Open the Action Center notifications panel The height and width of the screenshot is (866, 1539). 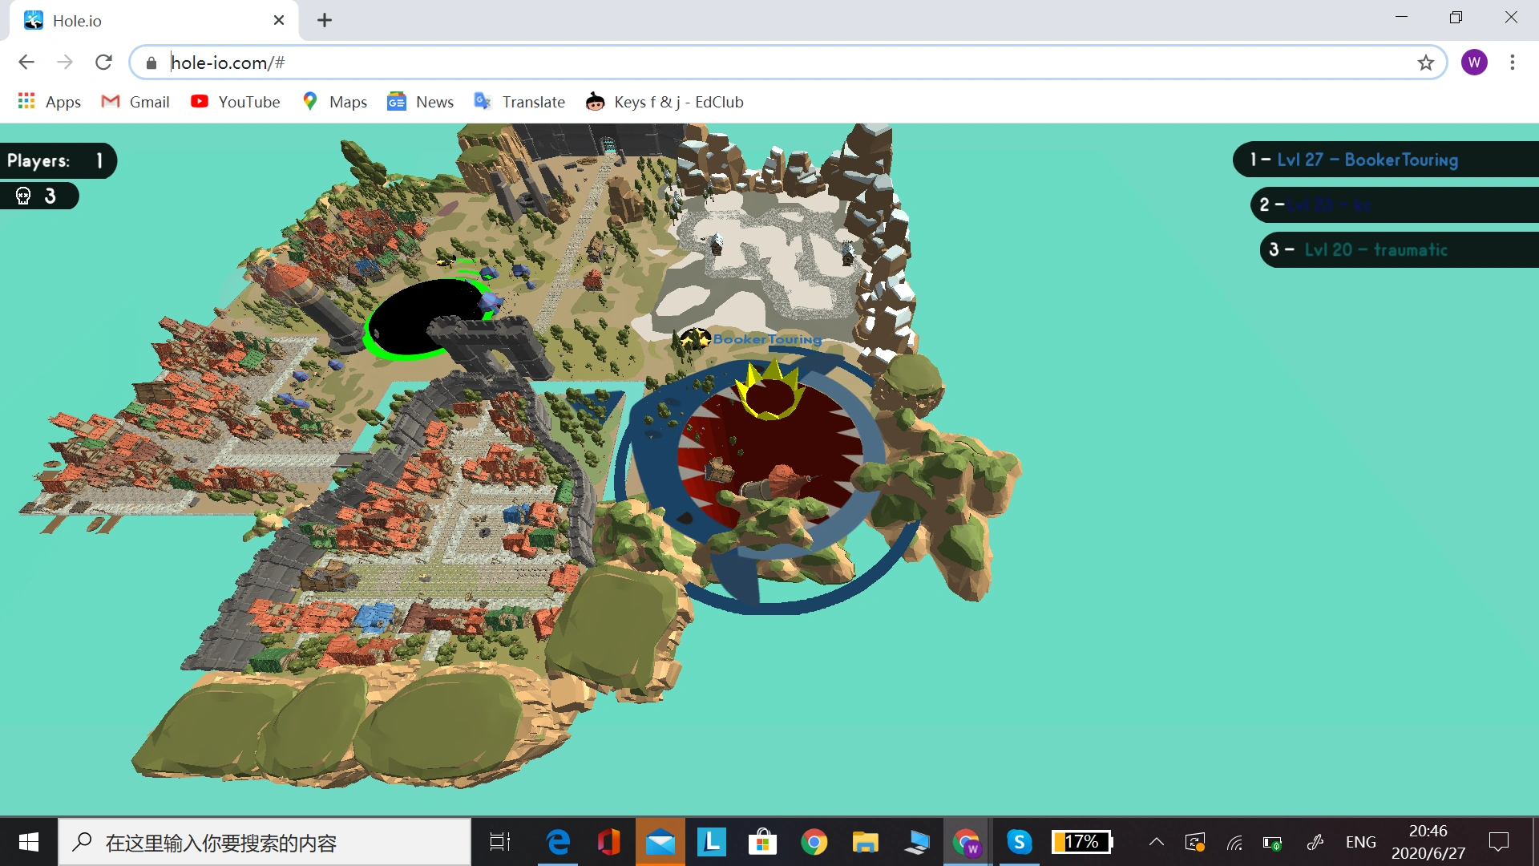click(1498, 842)
